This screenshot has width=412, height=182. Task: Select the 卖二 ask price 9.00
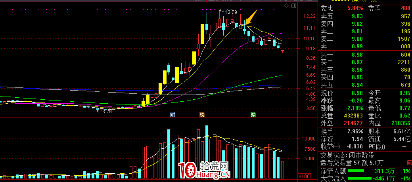[357, 39]
